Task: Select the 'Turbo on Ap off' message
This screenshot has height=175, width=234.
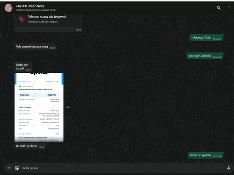Action: (x=23, y=67)
